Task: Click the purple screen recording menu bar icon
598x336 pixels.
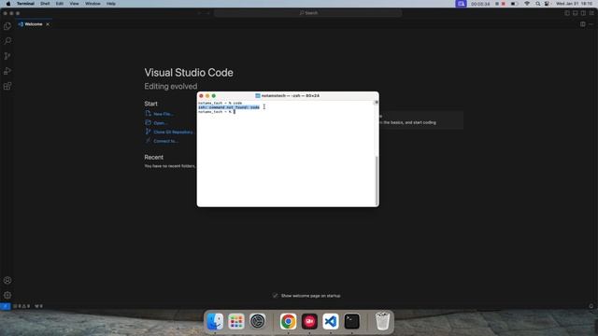Action: (461, 4)
